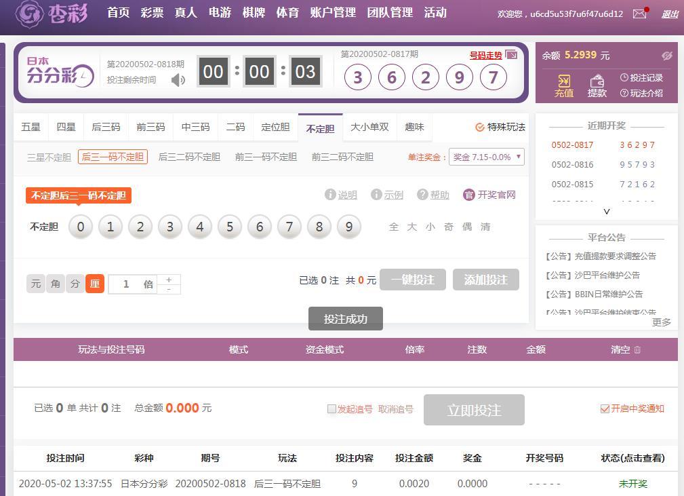Select number ball 3
This screenshot has height=496, width=684.
(x=170, y=227)
